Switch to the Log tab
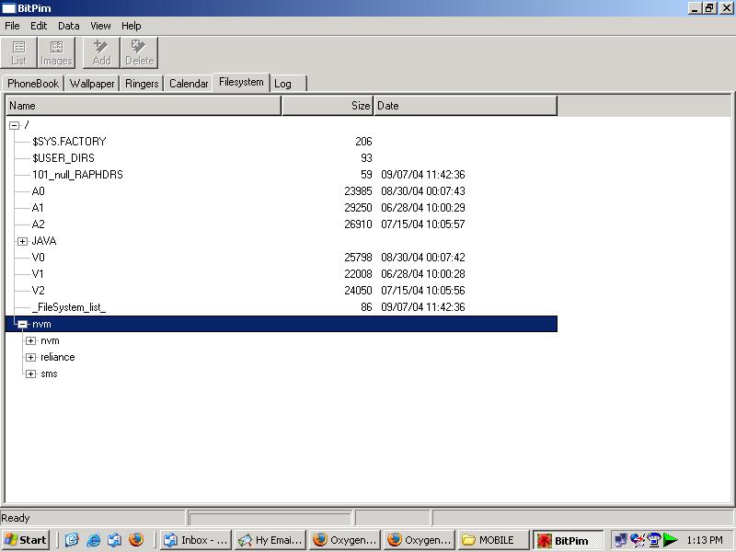Viewport: 736px width, 552px height. point(288,84)
